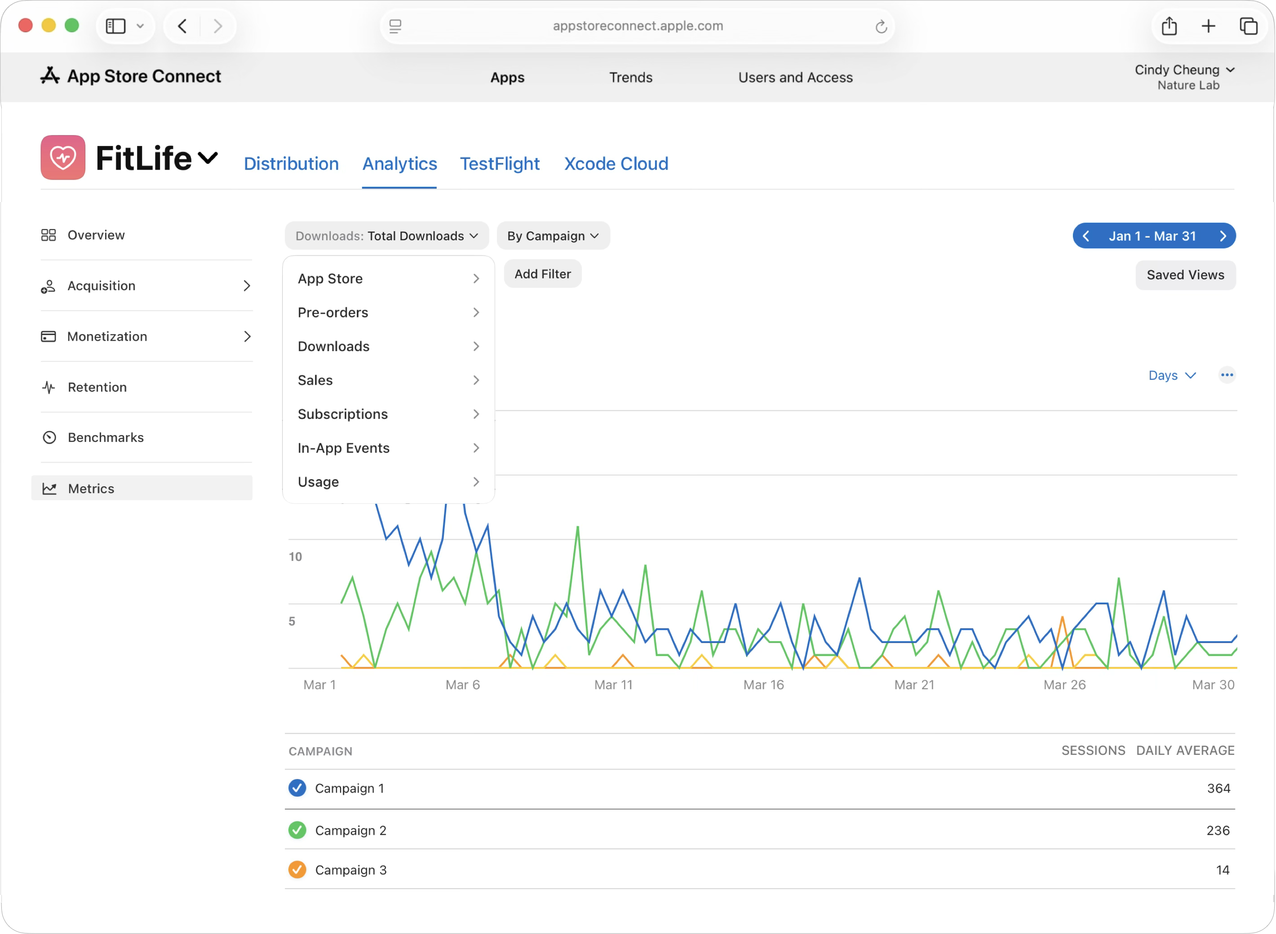Click the Add Filter button

(x=542, y=274)
